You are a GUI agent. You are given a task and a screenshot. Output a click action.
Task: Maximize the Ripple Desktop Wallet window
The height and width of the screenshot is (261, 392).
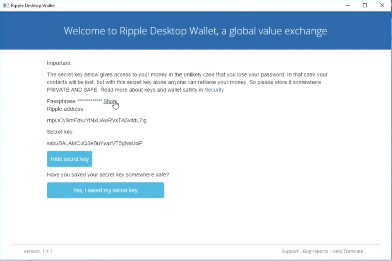pos(365,6)
